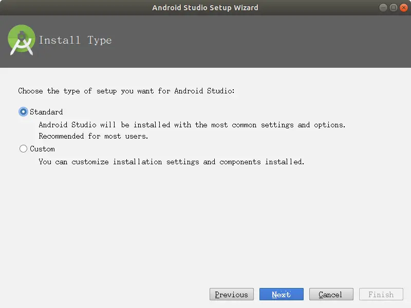Abort setup with the Cancel button

click(x=331, y=294)
